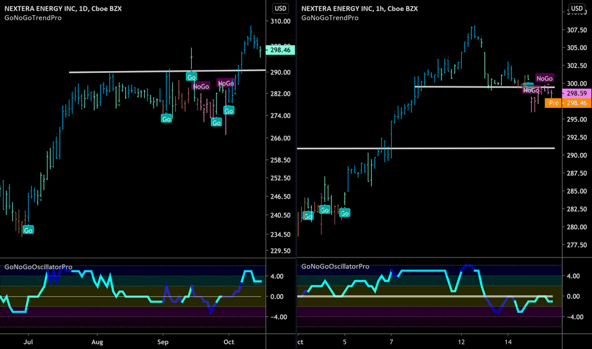The width and height of the screenshot is (592, 349).
Task: Click the 292.50 price level on the 1h axis
Action: pyautogui.click(x=577, y=137)
